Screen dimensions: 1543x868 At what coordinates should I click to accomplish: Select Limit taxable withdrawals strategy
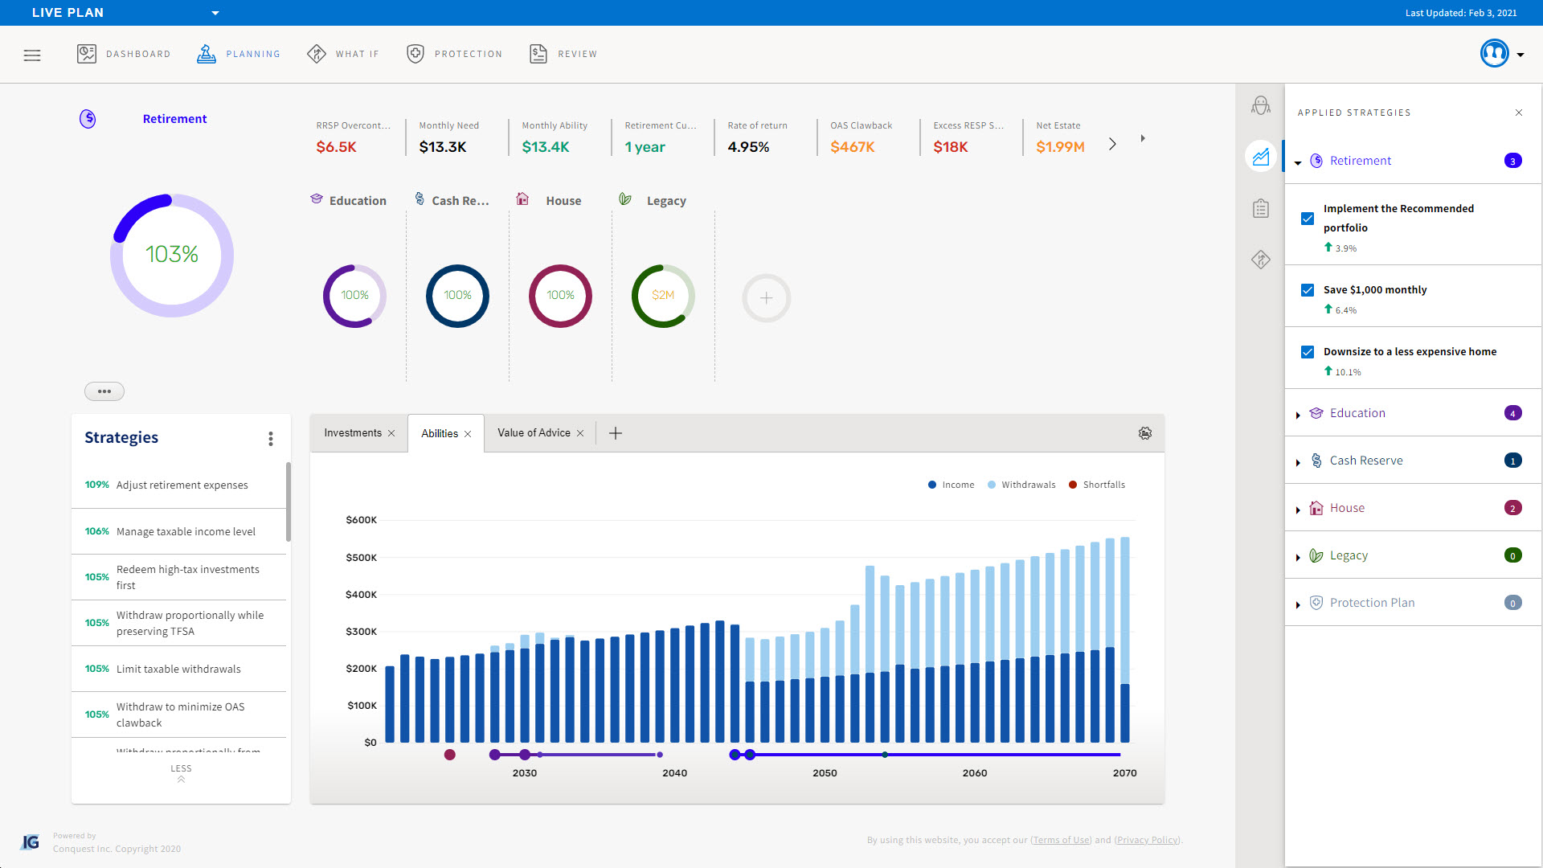(x=178, y=669)
